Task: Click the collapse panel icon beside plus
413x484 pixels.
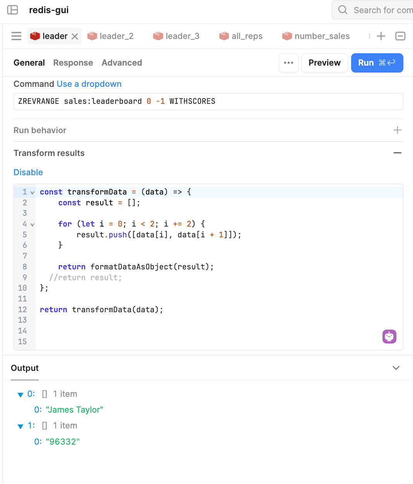Action: coord(400,36)
